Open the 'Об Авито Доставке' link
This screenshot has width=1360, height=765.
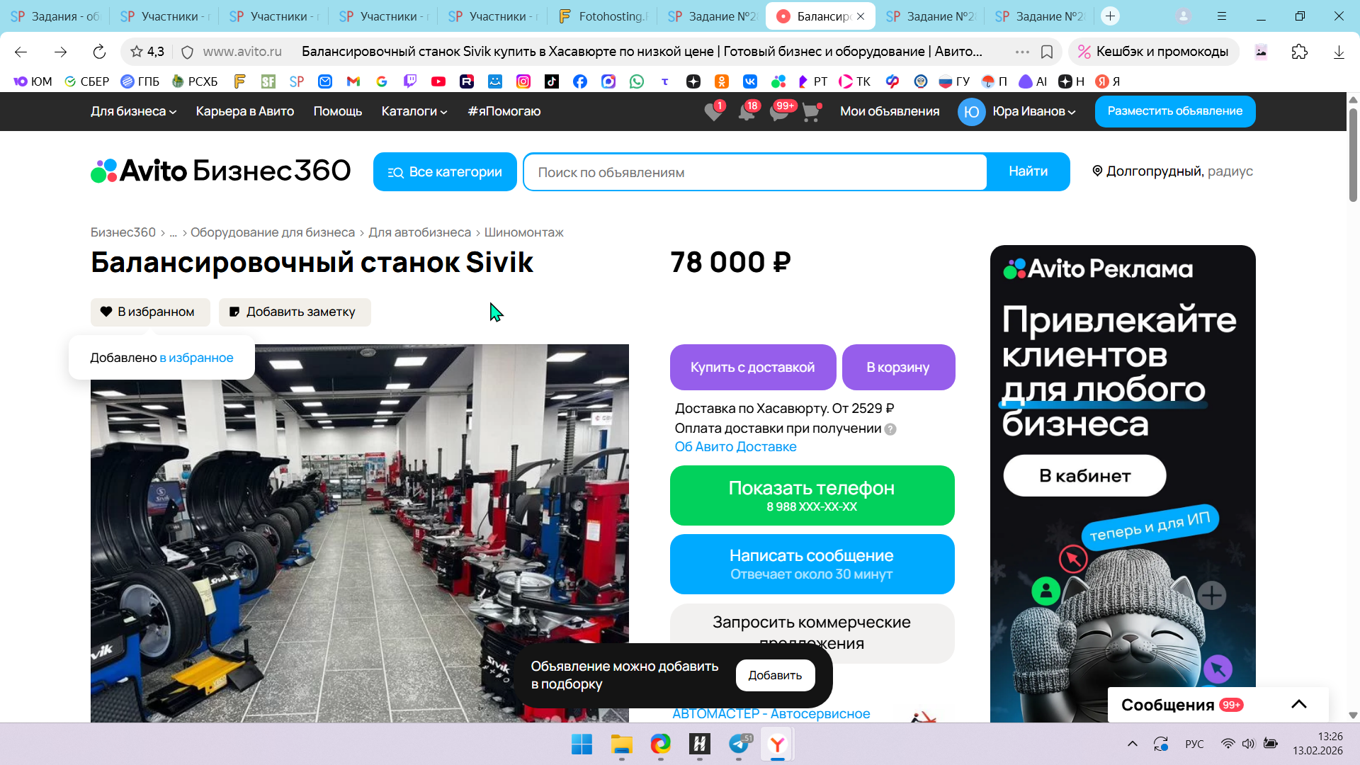[x=735, y=446]
